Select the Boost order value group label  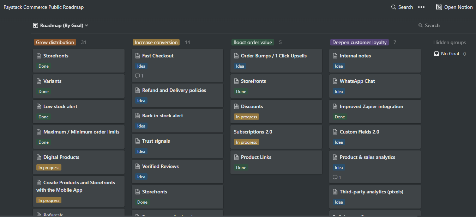pyautogui.click(x=253, y=42)
